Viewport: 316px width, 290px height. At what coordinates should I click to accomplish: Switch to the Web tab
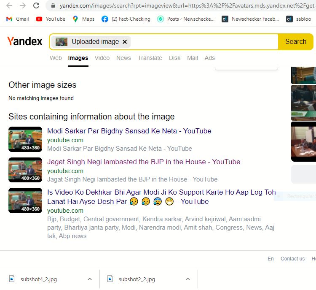(x=56, y=58)
